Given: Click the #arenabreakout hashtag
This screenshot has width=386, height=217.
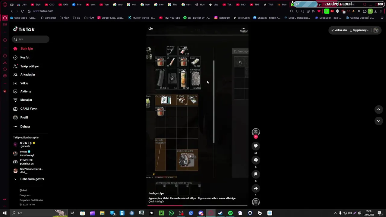Looking at the screenshot, I should [x=179, y=198].
